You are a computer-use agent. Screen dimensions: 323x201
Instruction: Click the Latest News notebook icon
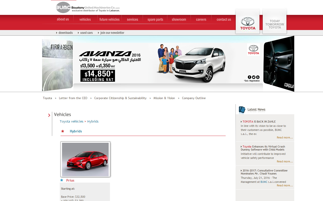(x=242, y=110)
